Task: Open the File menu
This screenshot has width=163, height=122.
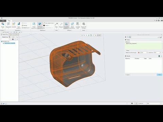Action: pyautogui.click(x=3, y=21)
